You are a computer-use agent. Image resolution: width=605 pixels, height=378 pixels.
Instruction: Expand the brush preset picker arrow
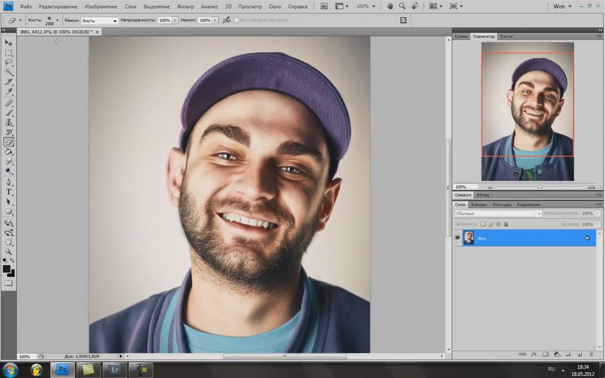[x=57, y=20]
